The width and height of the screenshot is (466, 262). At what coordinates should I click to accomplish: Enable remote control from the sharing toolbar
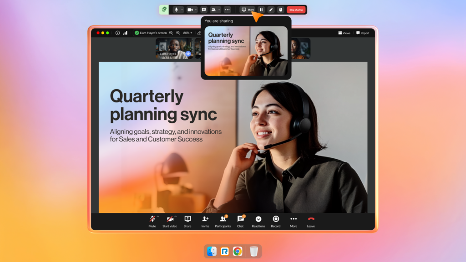tap(280, 9)
